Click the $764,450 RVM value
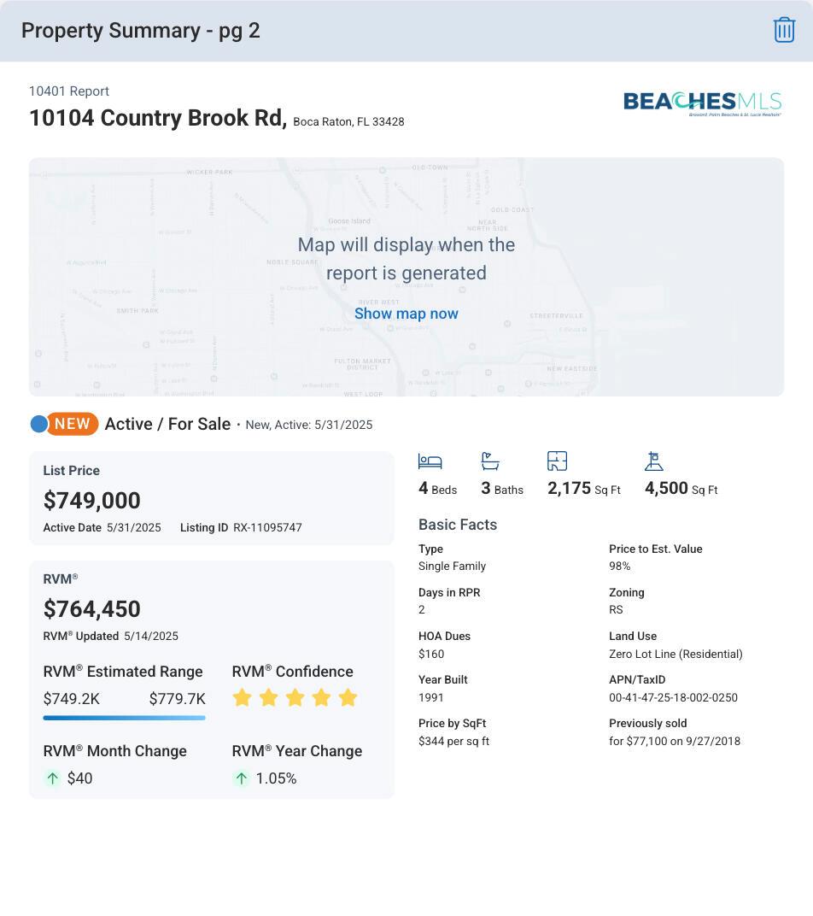 coord(92,609)
